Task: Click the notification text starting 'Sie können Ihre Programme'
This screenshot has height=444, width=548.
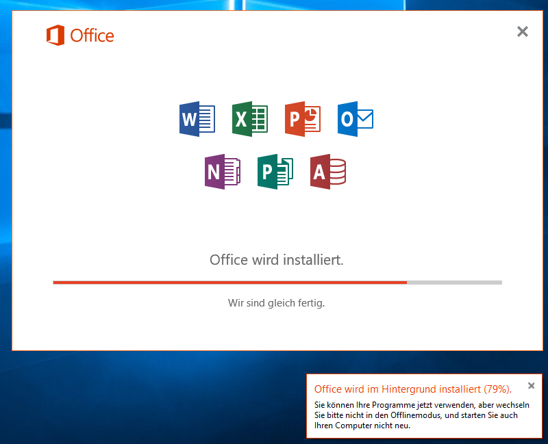Action: (421, 415)
